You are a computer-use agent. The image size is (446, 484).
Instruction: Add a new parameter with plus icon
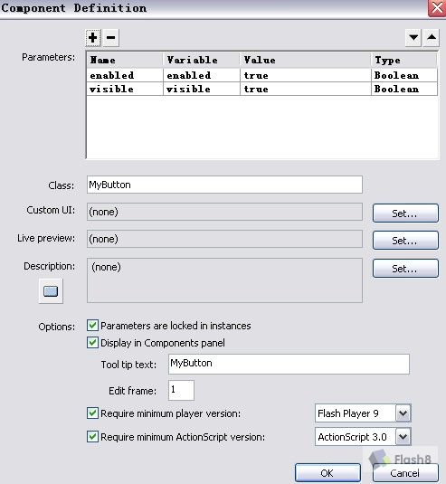coord(93,38)
